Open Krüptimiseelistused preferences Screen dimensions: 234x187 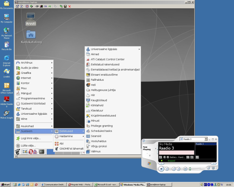pyautogui.click(x=113, y=116)
